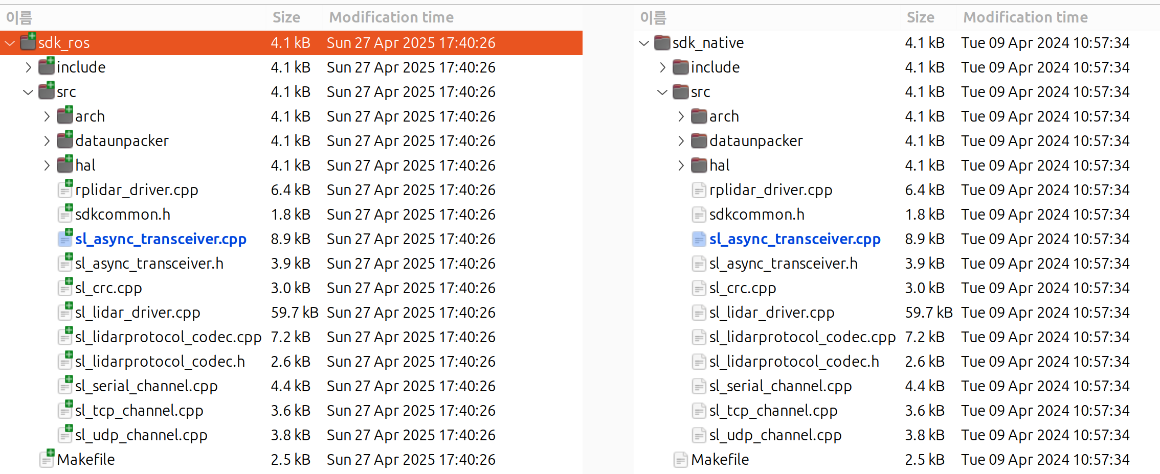The image size is (1160, 474).
Task: Click the left sl_async_transceiver.cpp file icon
Action: tap(65, 239)
